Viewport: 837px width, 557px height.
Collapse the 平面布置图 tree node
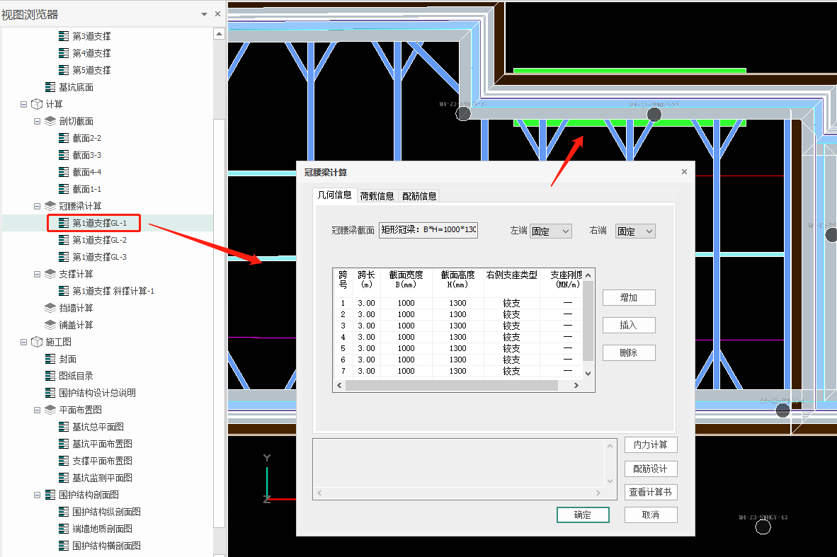37,410
